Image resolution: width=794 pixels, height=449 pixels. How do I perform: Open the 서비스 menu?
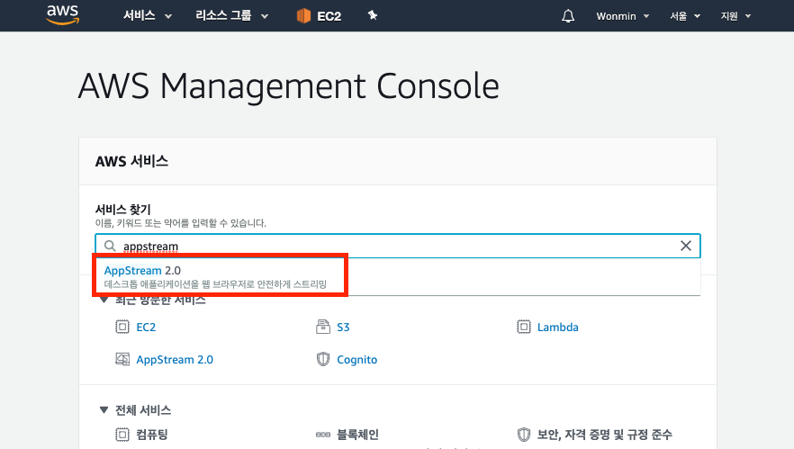coord(148,15)
